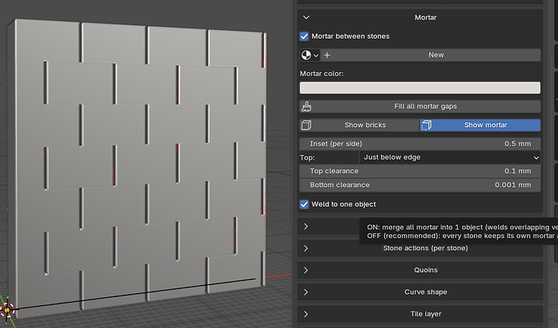The height and width of the screenshot is (328, 558).
Task: Select the Show mortar label
Action: [x=486, y=126]
